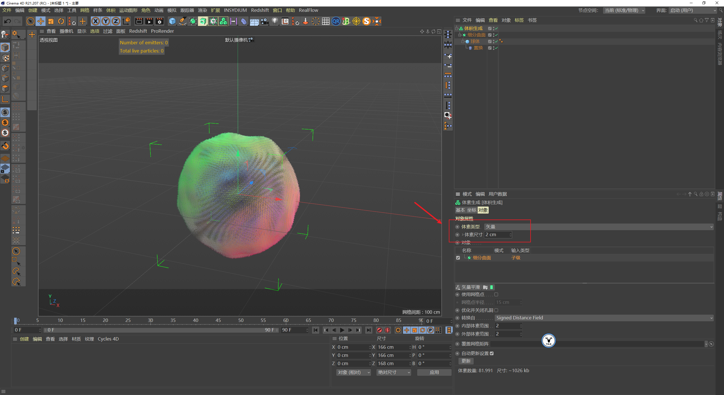Open the 绝对尺寸 size mode dropdown
The height and width of the screenshot is (395, 724).
click(394, 372)
